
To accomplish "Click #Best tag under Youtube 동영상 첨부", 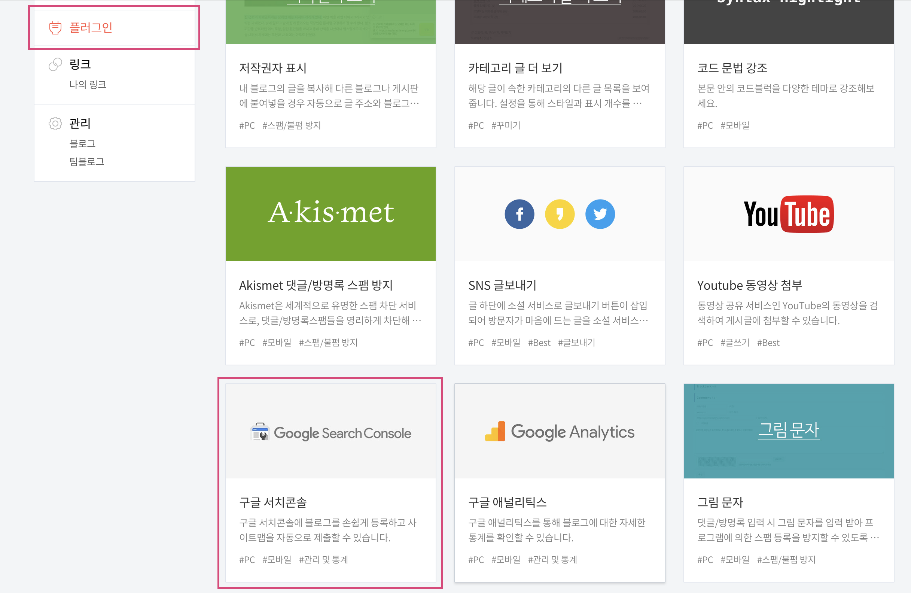I will pos(768,342).
